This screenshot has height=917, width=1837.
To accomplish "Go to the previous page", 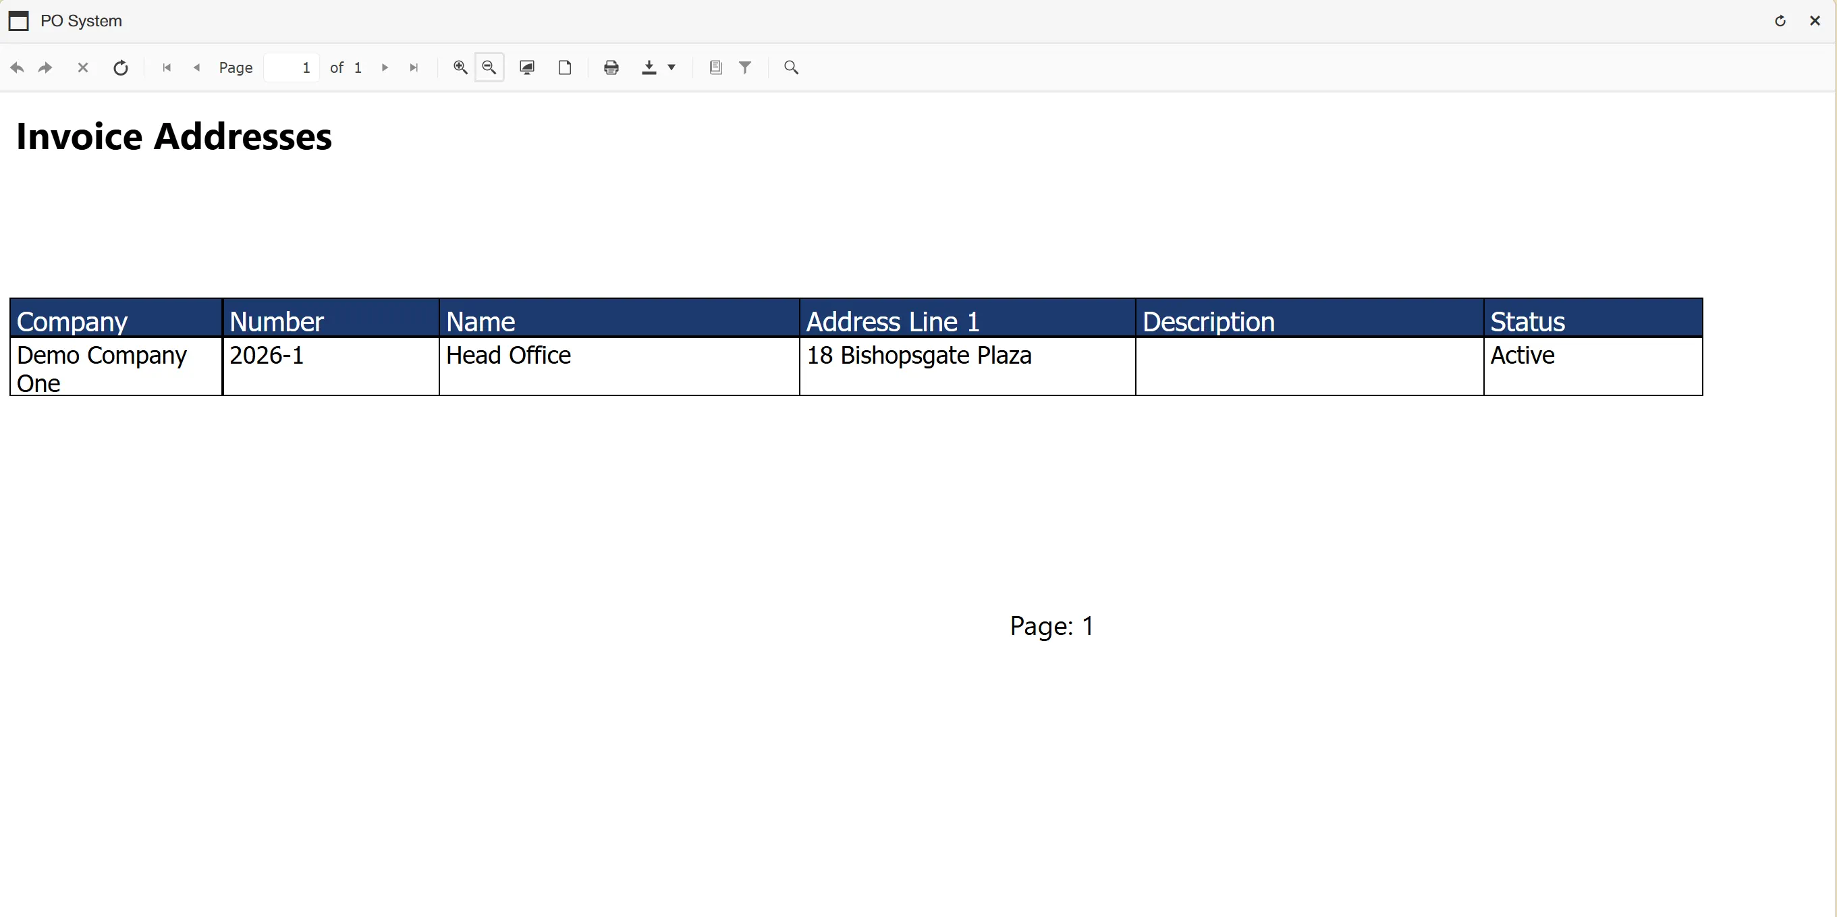I will [197, 67].
